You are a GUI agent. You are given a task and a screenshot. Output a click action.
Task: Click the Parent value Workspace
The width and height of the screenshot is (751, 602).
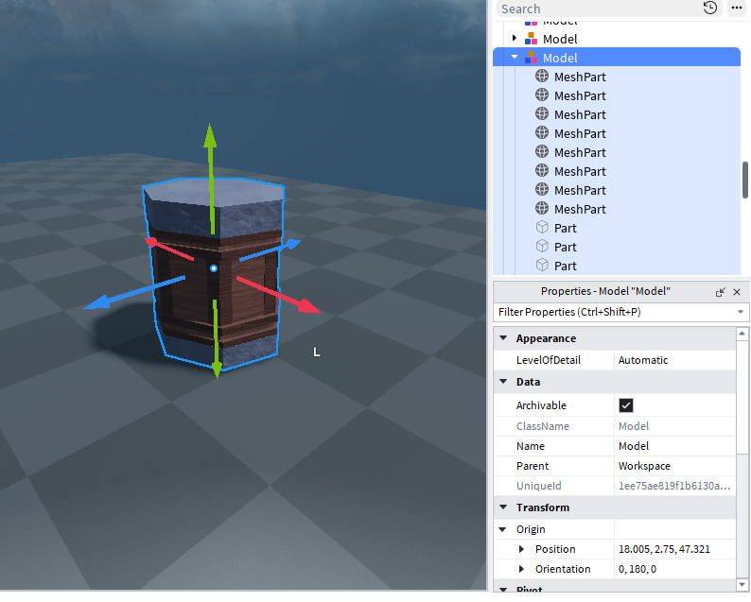click(674, 466)
